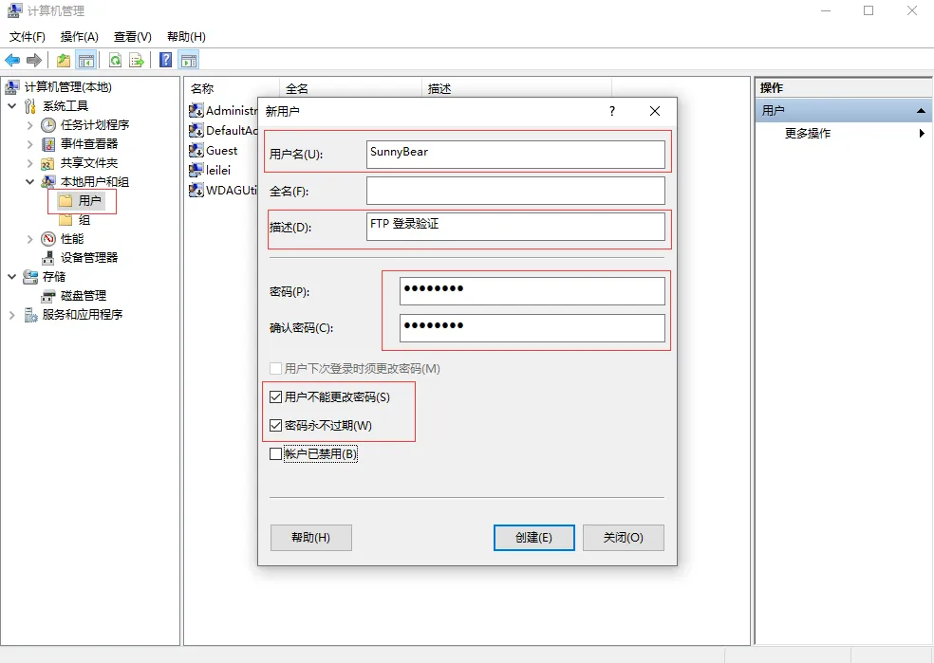Click the Export list toolbar icon
The width and height of the screenshot is (934, 663).
point(137,61)
